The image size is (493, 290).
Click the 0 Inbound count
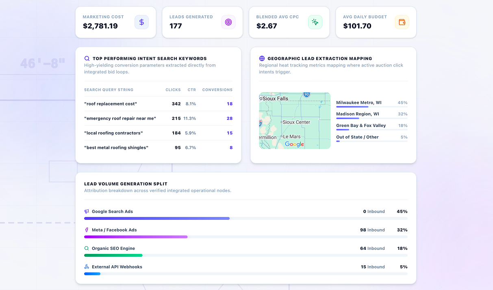374,211
